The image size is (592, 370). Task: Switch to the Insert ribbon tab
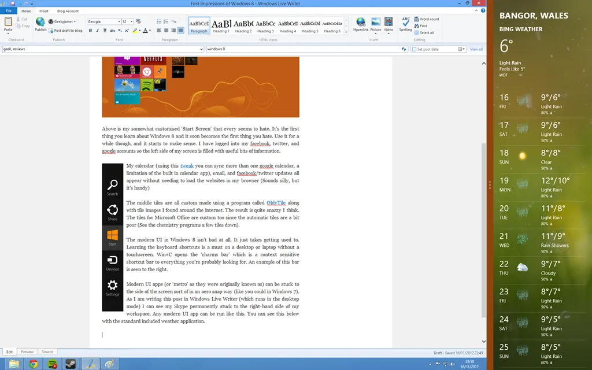pyautogui.click(x=44, y=11)
